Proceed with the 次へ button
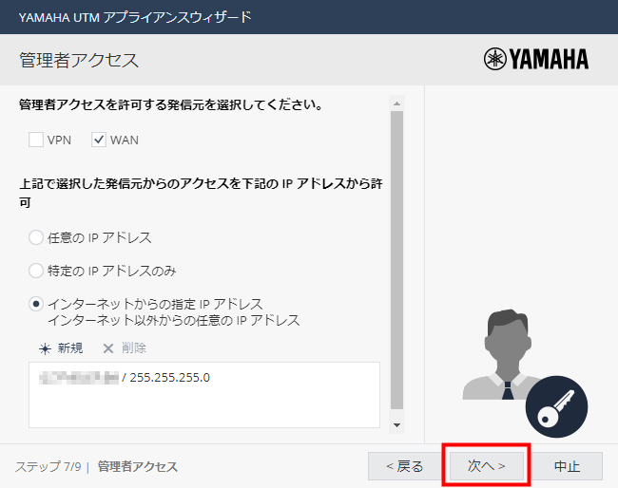Image resolution: width=618 pixels, height=488 pixels. (485, 466)
